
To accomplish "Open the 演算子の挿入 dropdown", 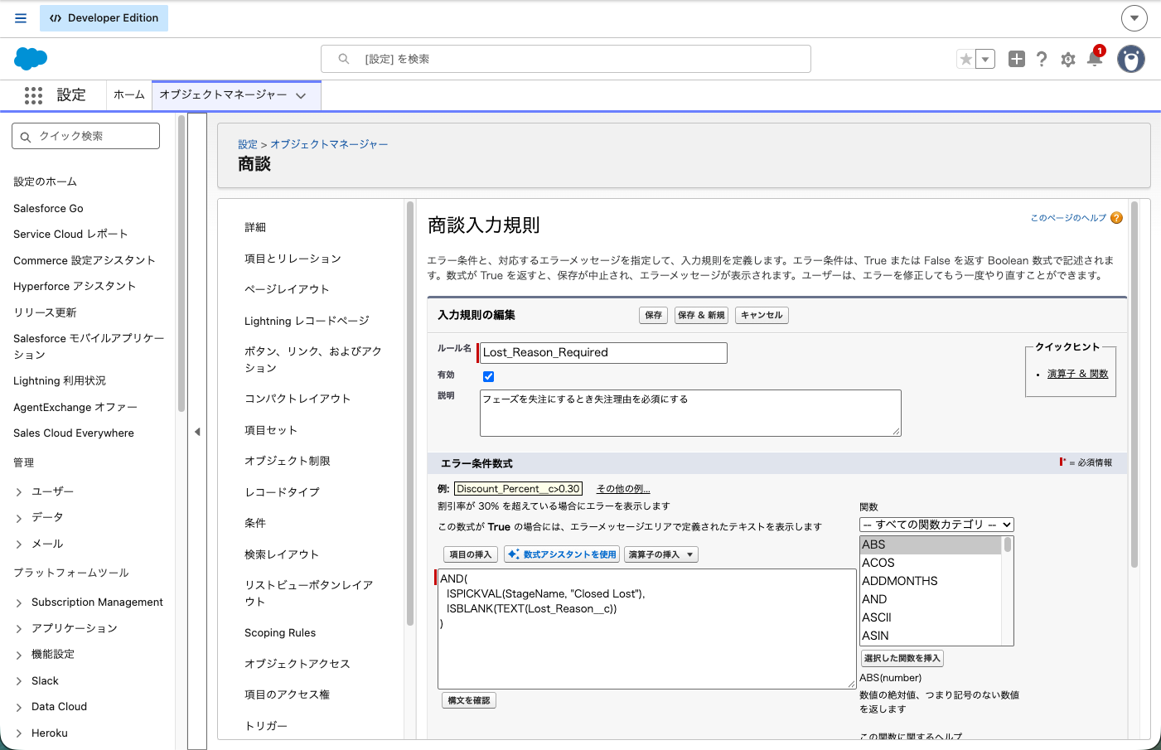I will coord(661,554).
